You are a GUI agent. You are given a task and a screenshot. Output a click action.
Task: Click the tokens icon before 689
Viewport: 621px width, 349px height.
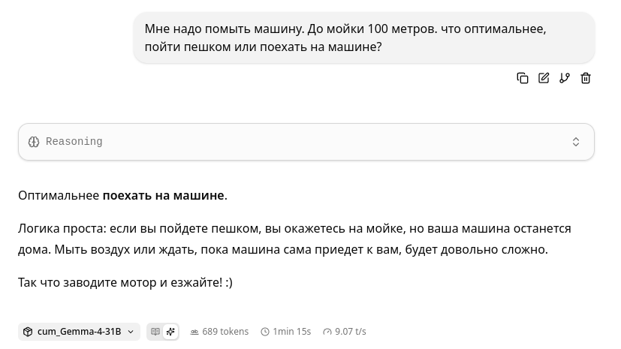[194, 332]
